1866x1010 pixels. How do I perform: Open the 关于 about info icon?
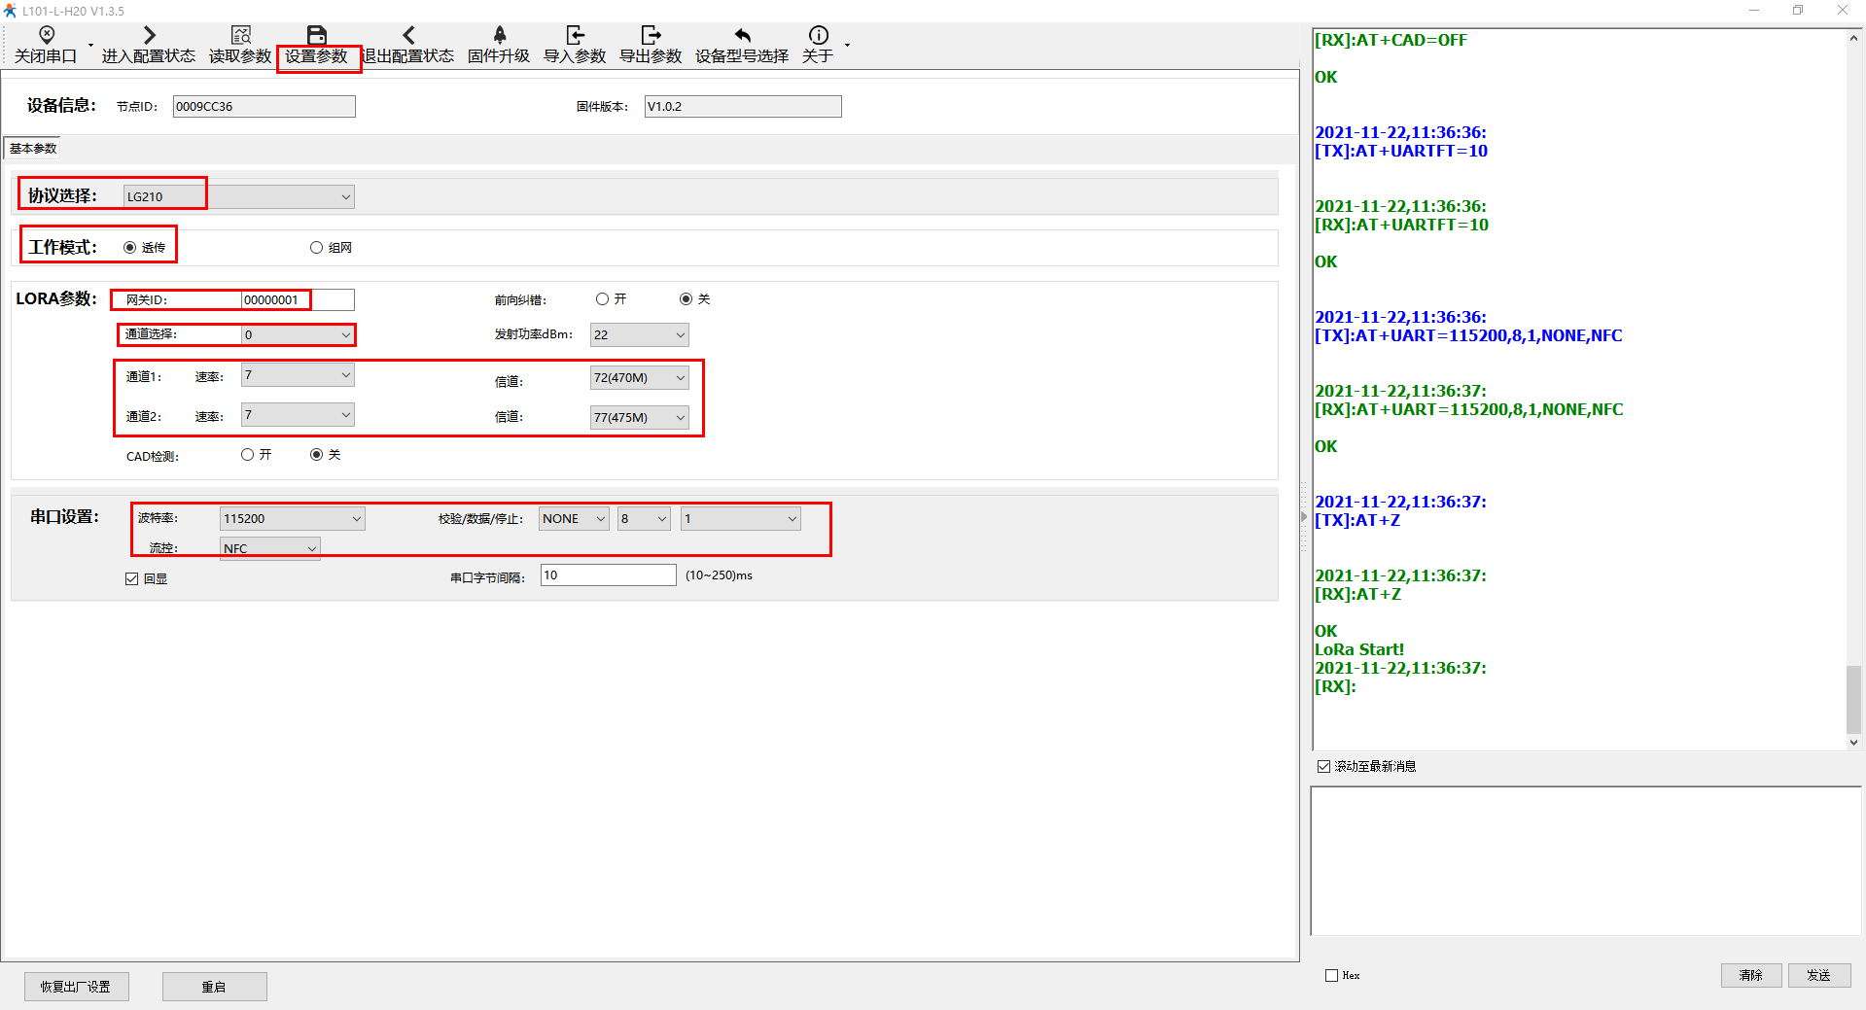tap(818, 36)
